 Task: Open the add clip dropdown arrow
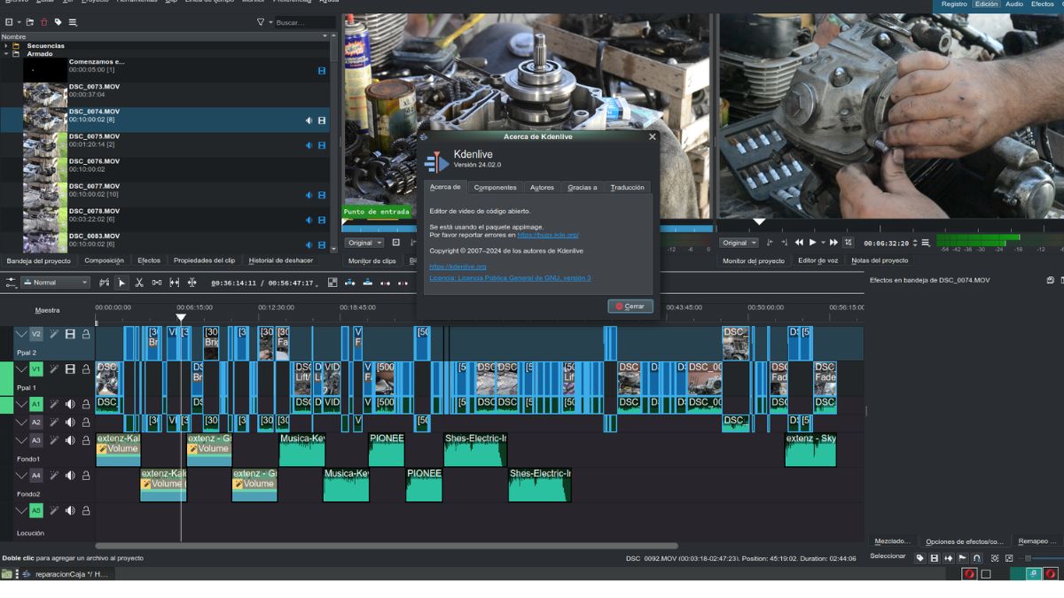[19, 22]
